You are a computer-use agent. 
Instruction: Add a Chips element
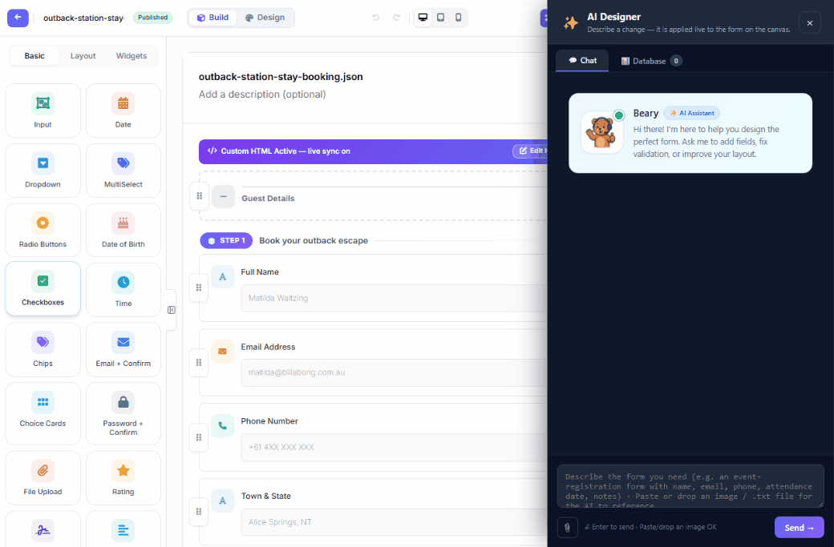[x=43, y=350]
